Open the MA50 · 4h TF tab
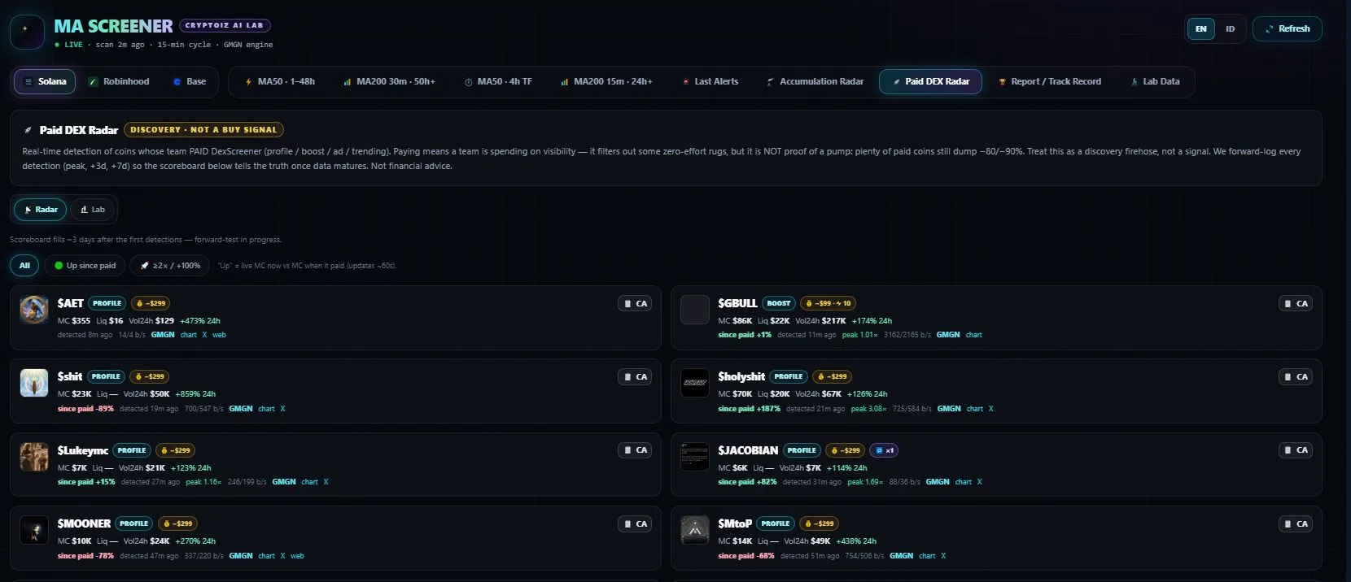Viewport: 1351px width, 582px height. 498,81
